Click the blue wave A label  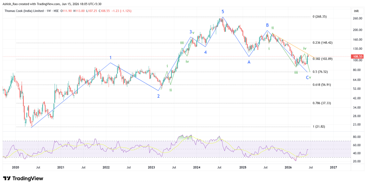point(249,62)
